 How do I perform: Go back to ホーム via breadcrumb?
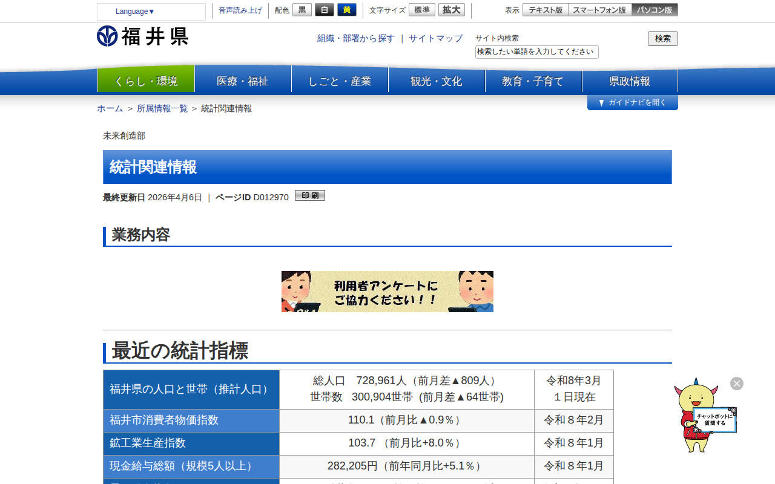click(x=109, y=108)
